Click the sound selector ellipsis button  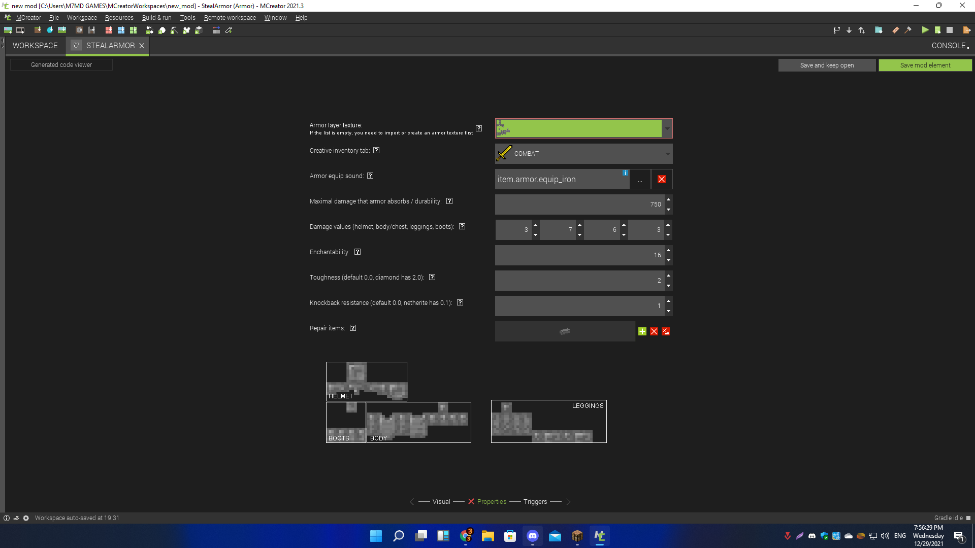point(640,180)
